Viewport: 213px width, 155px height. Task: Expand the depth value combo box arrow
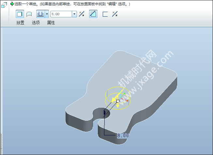coord(74,14)
